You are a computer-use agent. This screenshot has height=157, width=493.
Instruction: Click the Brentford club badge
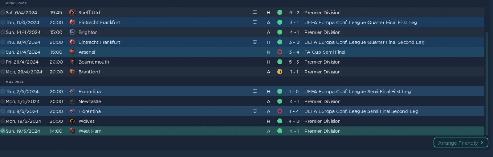[72, 72]
